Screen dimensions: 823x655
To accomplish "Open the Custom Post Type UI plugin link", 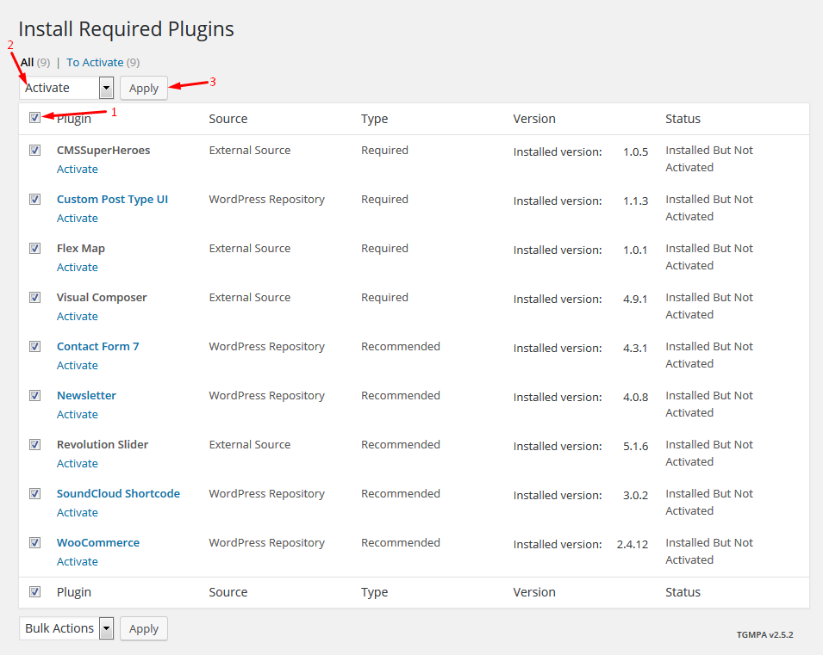I will (x=112, y=200).
